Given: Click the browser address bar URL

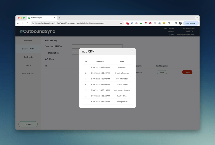Looking at the screenshot, I should click(70, 23).
